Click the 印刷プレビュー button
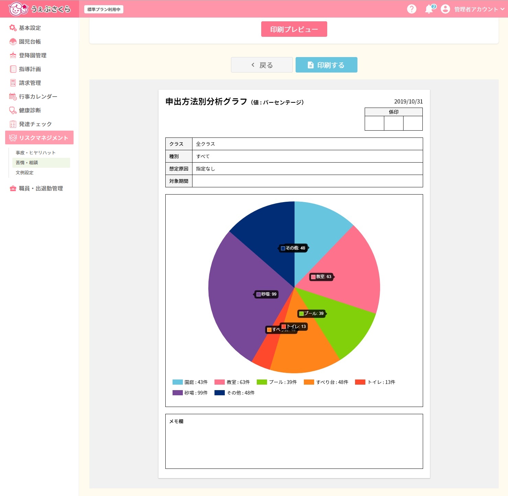 click(294, 29)
